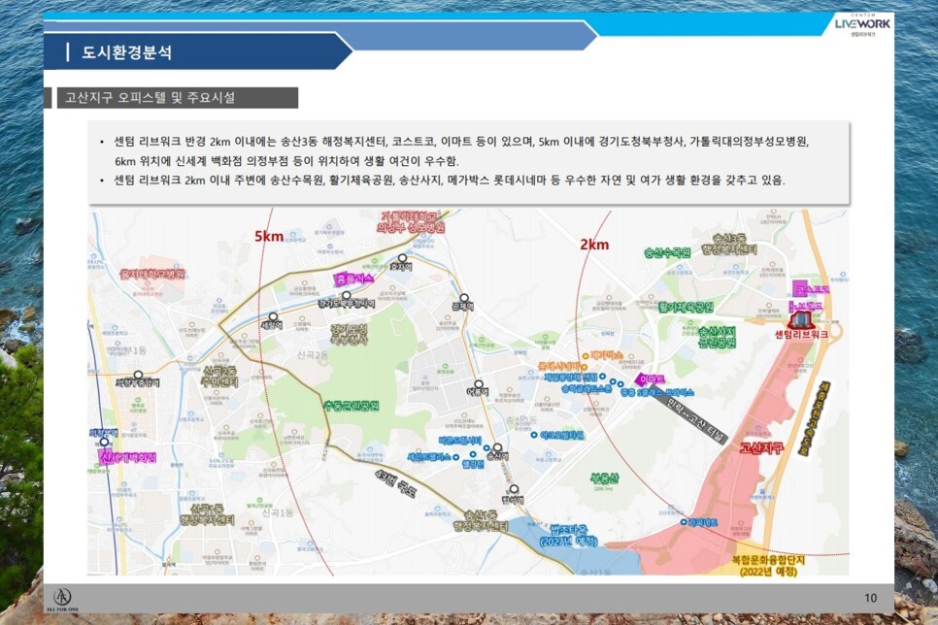The width and height of the screenshot is (938, 625).
Task: Click the 어룡역 station circle marker
Action: click(x=479, y=384)
